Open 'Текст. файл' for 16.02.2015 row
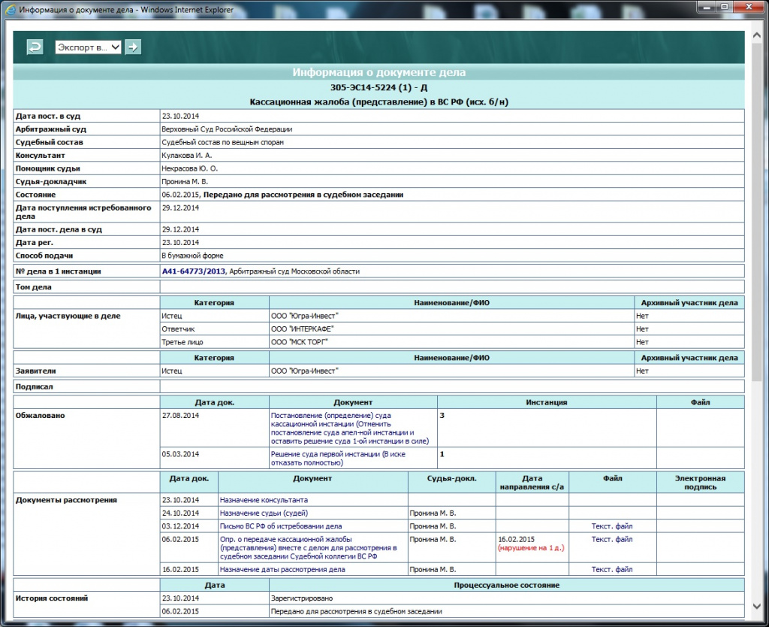This screenshot has height=627, width=769. pos(611,570)
